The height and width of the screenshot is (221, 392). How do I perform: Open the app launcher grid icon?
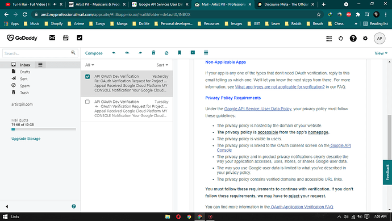329,39
